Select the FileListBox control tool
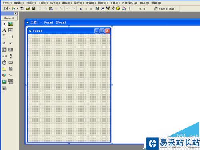This screenshot has width=200, height=150. pyautogui.click(x=11, y=69)
